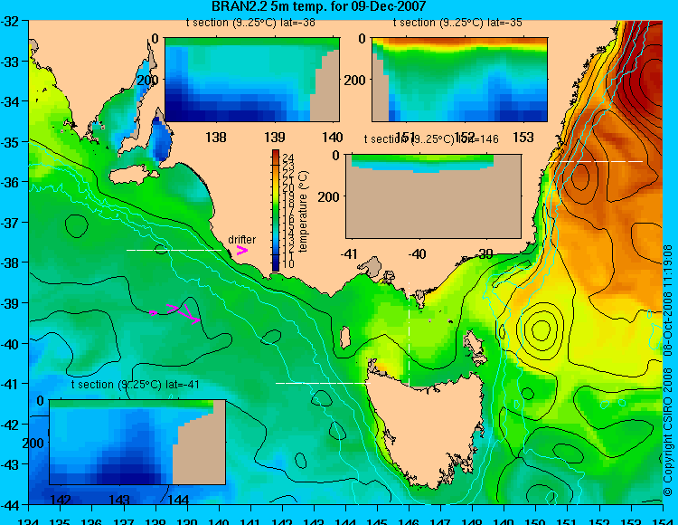
Task: Click the temperature color bar scale
Action: (x=276, y=210)
